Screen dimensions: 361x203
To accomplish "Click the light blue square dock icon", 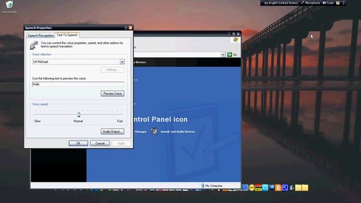I will [x=265, y=188].
